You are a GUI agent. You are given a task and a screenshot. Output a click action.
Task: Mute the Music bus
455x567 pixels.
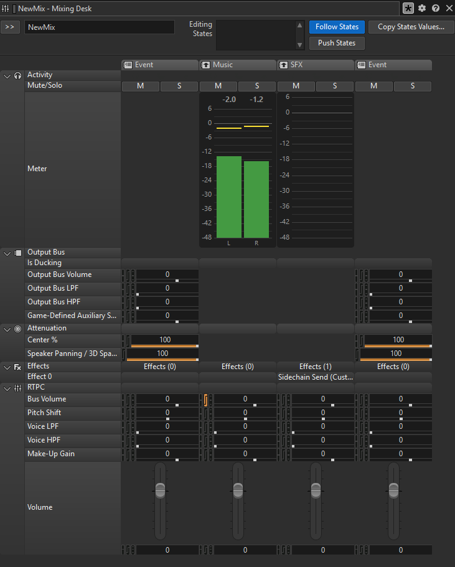coord(218,86)
